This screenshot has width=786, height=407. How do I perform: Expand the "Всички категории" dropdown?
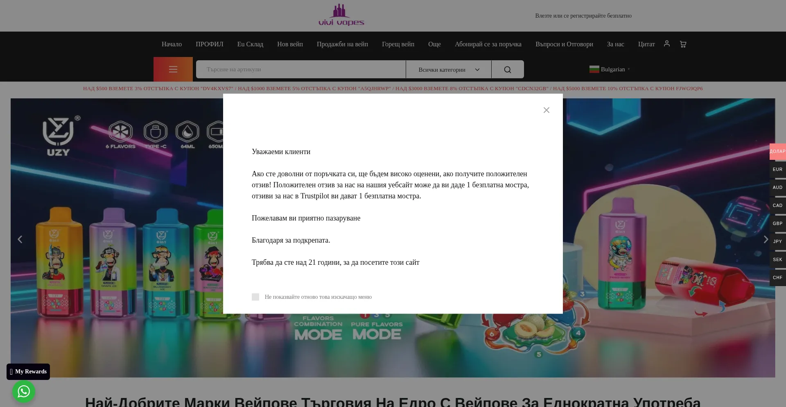449,69
